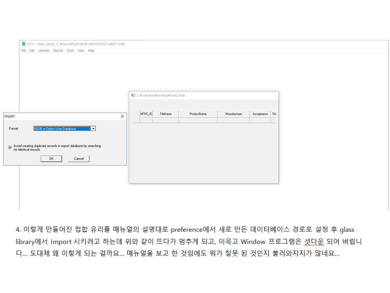390x293 pixels.
Task: Open the Tools menu
Action: (x=70, y=51)
